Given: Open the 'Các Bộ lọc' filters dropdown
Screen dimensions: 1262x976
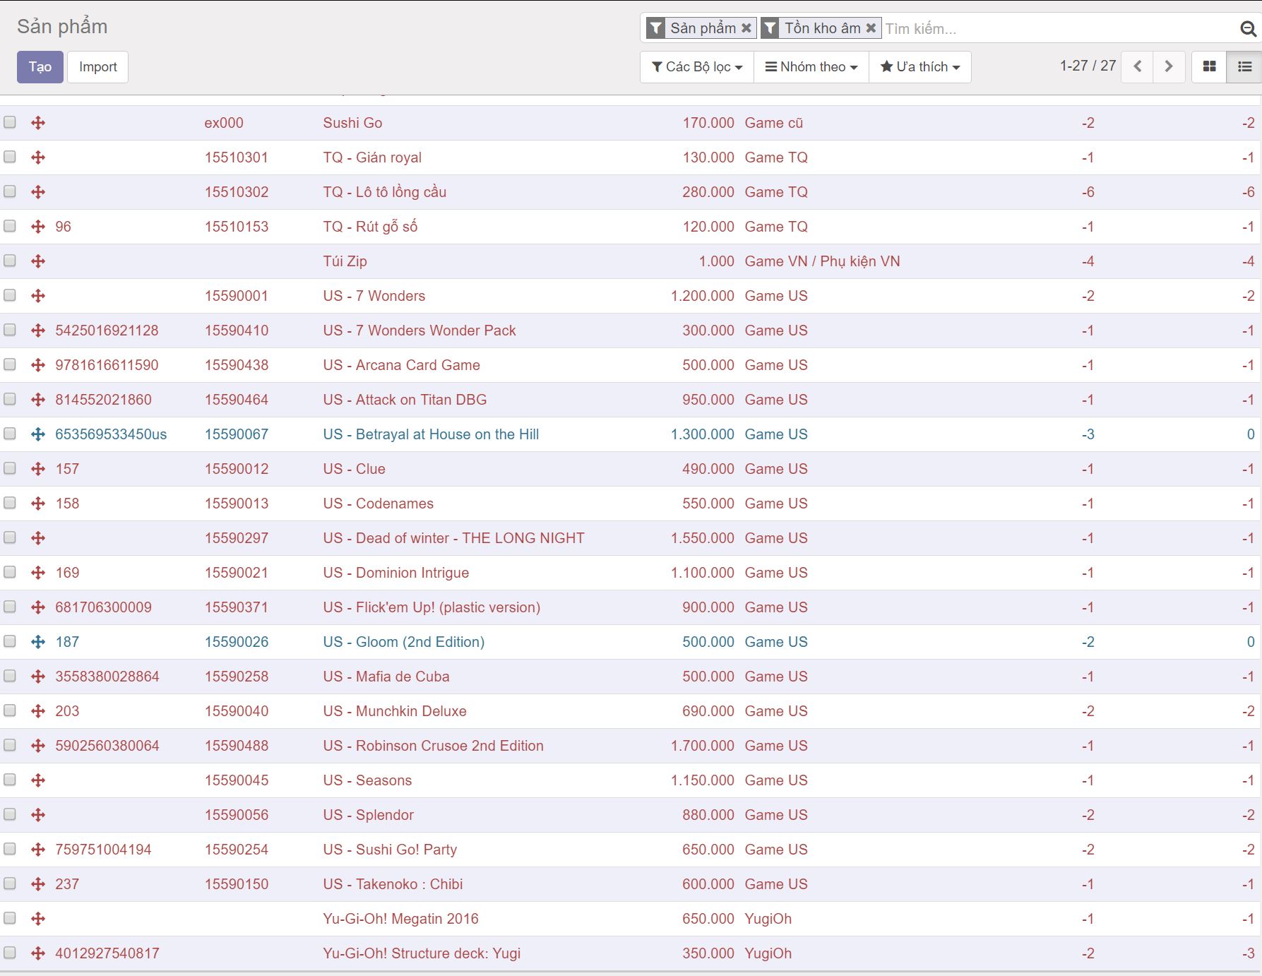Looking at the screenshot, I should (x=697, y=66).
